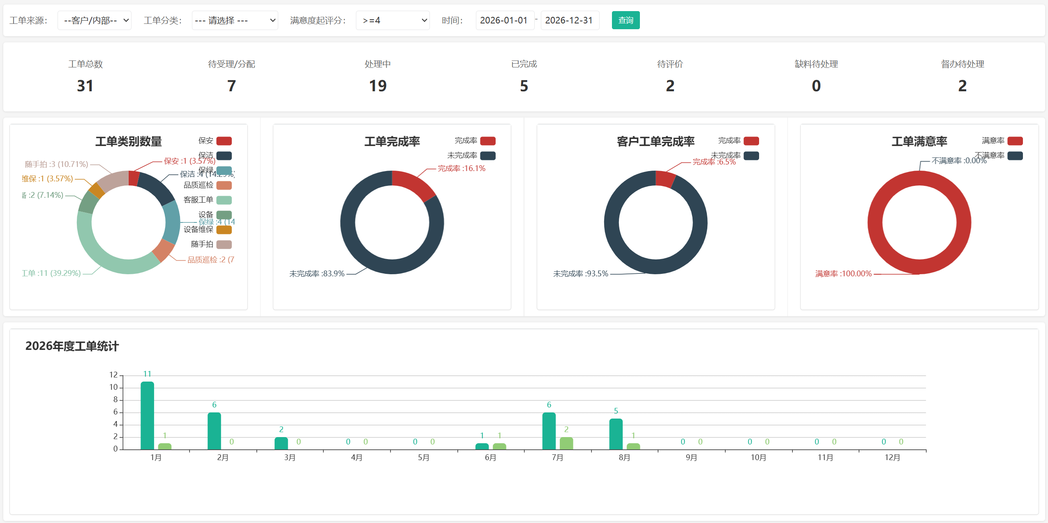Click the 工单总数 count 31
Screen dimensions: 1048x523
[85, 86]
